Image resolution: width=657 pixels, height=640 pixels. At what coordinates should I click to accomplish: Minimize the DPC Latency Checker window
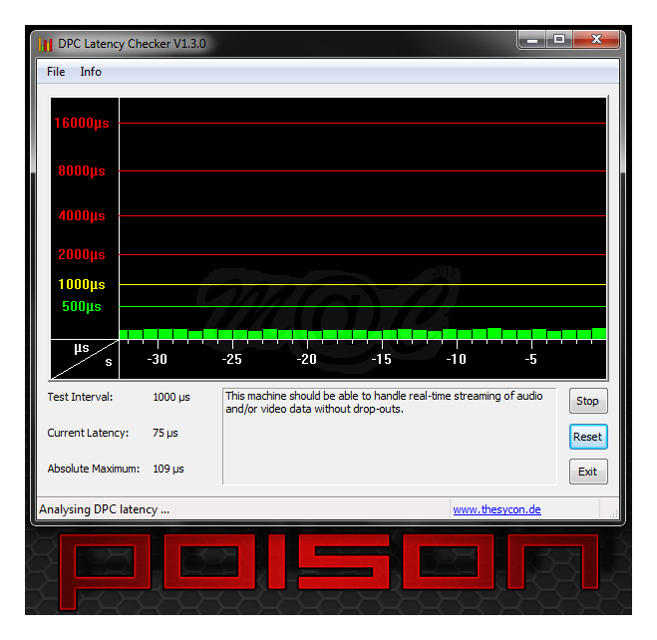pyautogui.click(x=532, y=41)
